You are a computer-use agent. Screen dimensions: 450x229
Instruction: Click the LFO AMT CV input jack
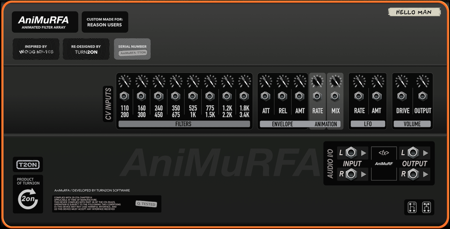point(377,96)
